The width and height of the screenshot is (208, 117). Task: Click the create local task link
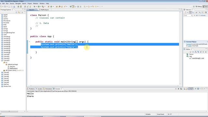coord(189,46)
